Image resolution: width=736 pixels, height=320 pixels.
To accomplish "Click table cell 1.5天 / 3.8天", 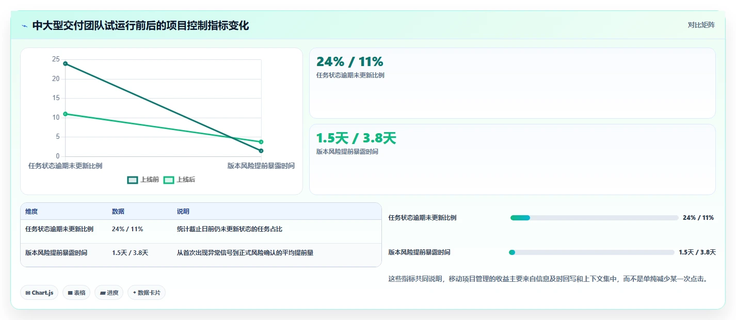I will pyautogui.click(x=130, y=253).
